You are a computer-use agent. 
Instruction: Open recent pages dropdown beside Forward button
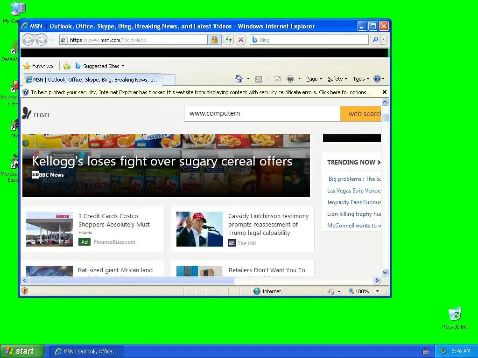tap(51, 40)
